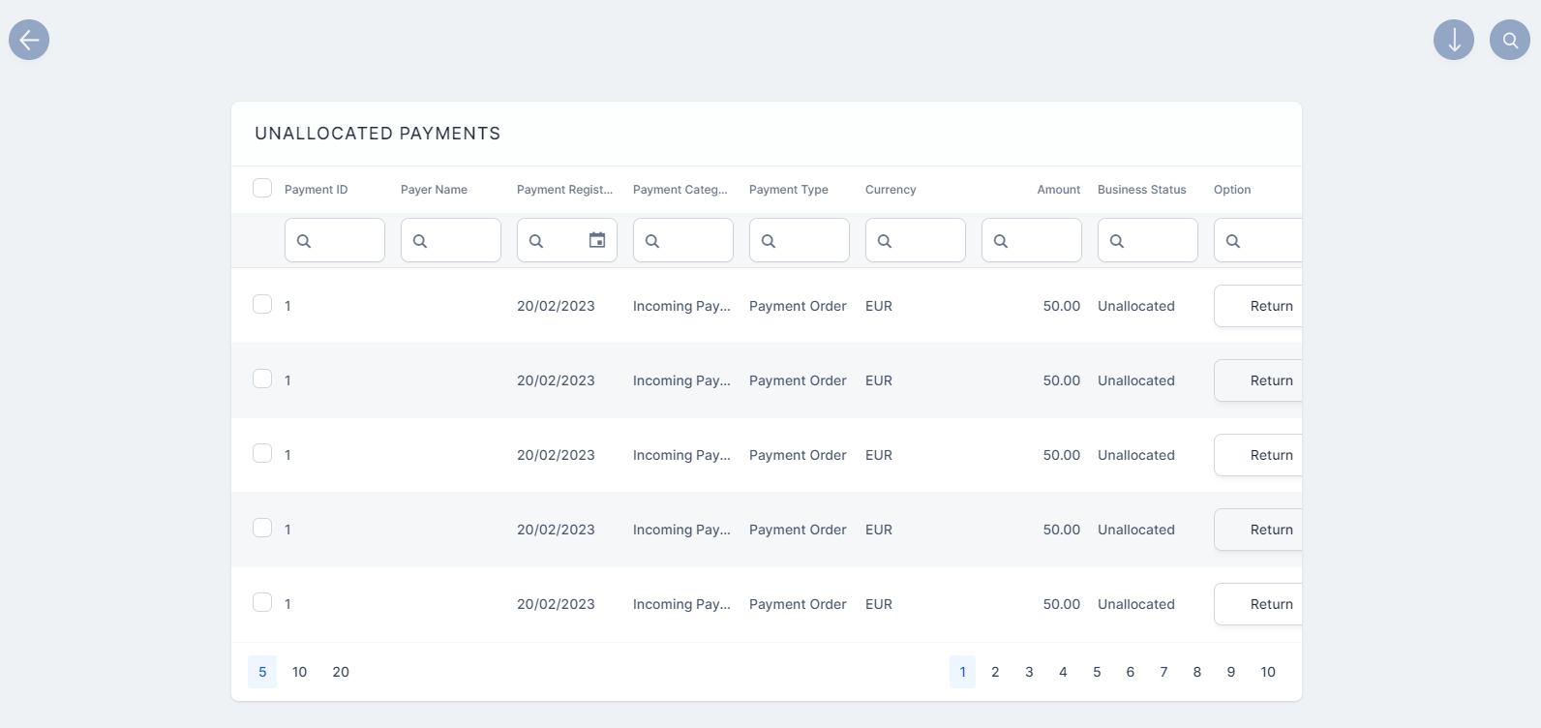The image size is (1541, 728).
Task: Click magnifier icon in Payer Name filter
Action: tap(420, 241)
